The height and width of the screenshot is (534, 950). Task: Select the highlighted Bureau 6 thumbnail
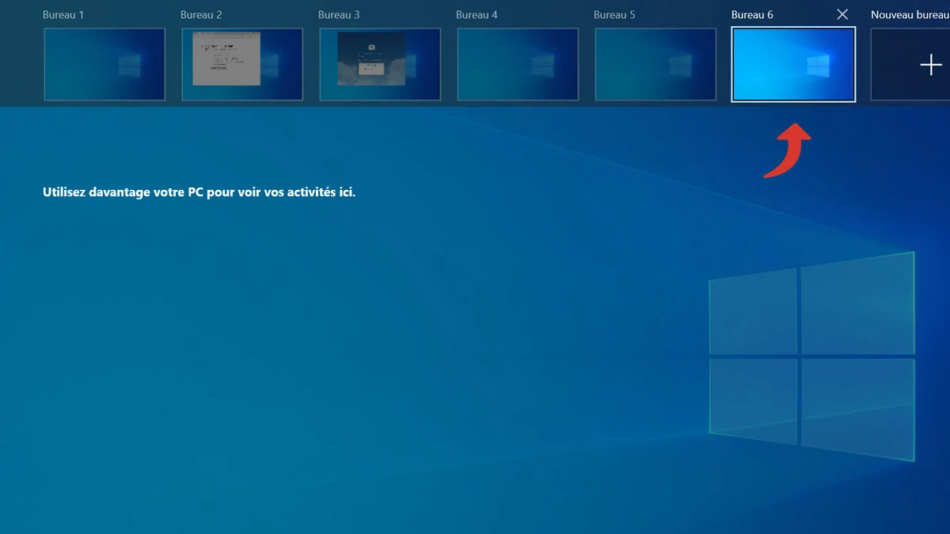792,64
